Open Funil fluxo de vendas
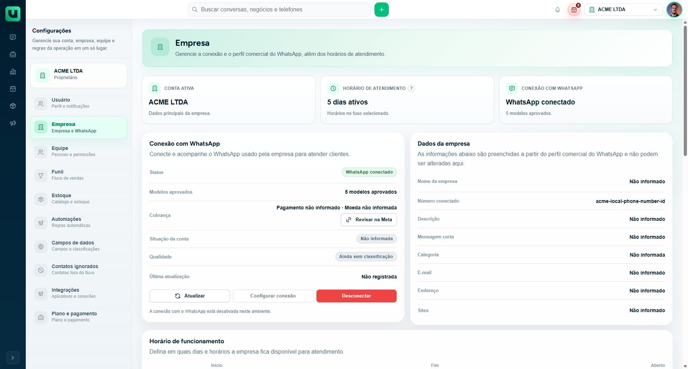 [79, 175]
